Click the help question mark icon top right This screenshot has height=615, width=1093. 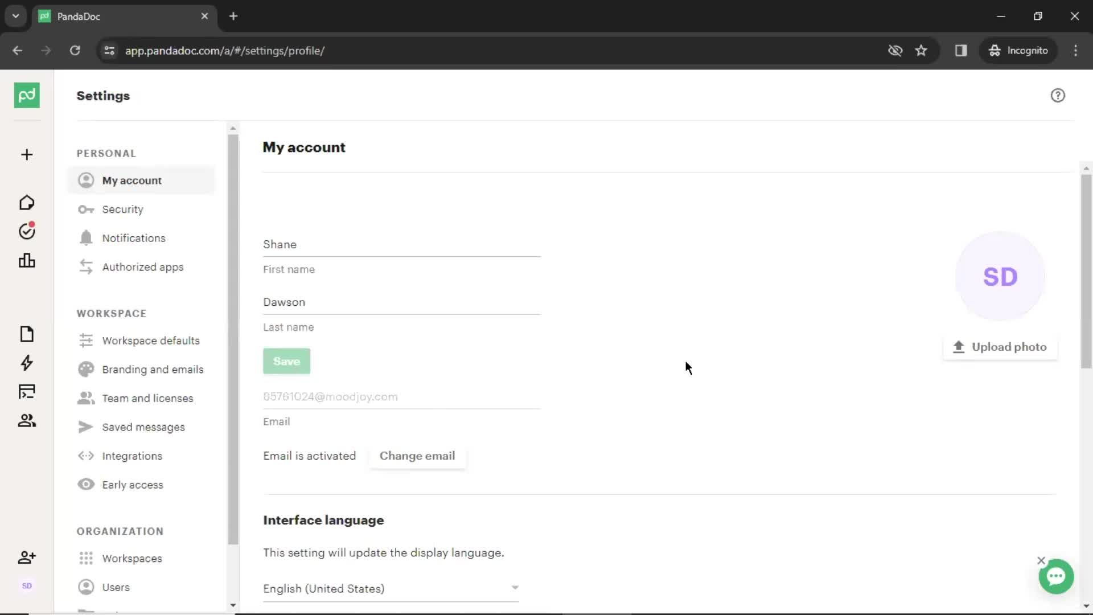tap(1058, 95)
